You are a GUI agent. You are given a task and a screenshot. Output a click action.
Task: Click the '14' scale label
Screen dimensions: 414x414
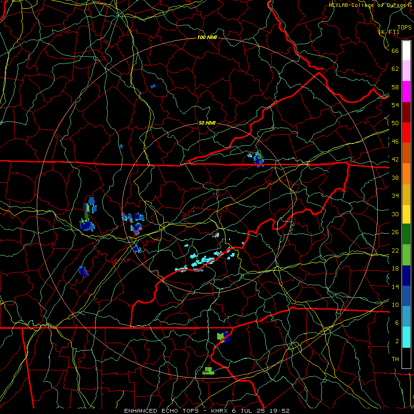395,287
